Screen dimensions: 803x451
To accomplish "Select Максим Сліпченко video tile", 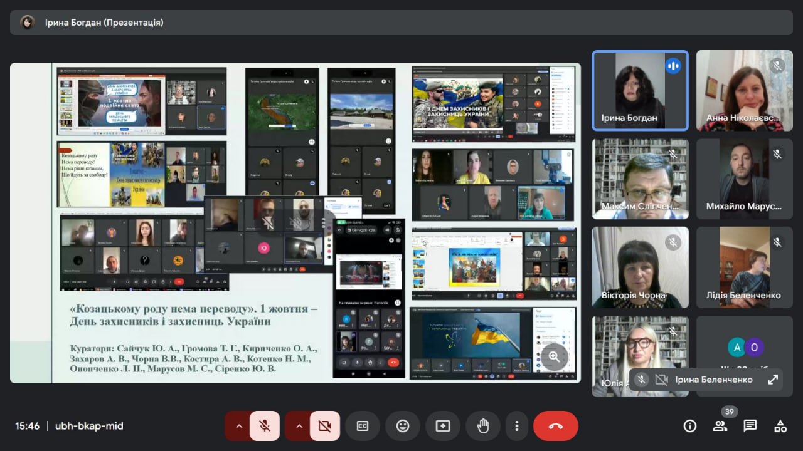I will [641, 179].
